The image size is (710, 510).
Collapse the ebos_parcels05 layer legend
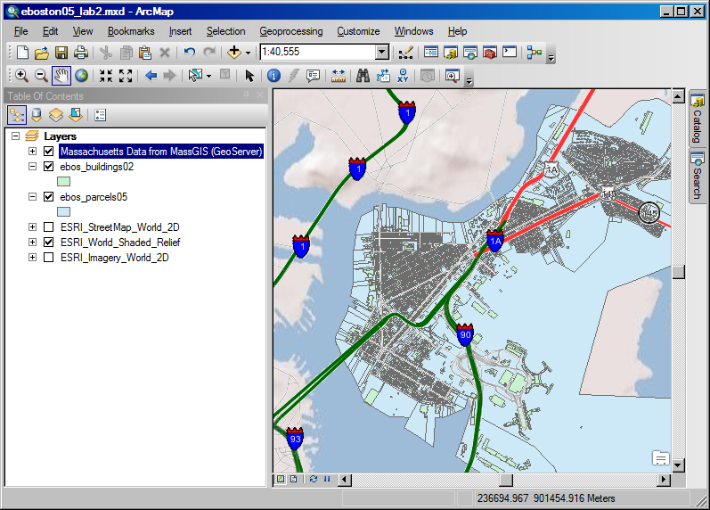point(34,197)
